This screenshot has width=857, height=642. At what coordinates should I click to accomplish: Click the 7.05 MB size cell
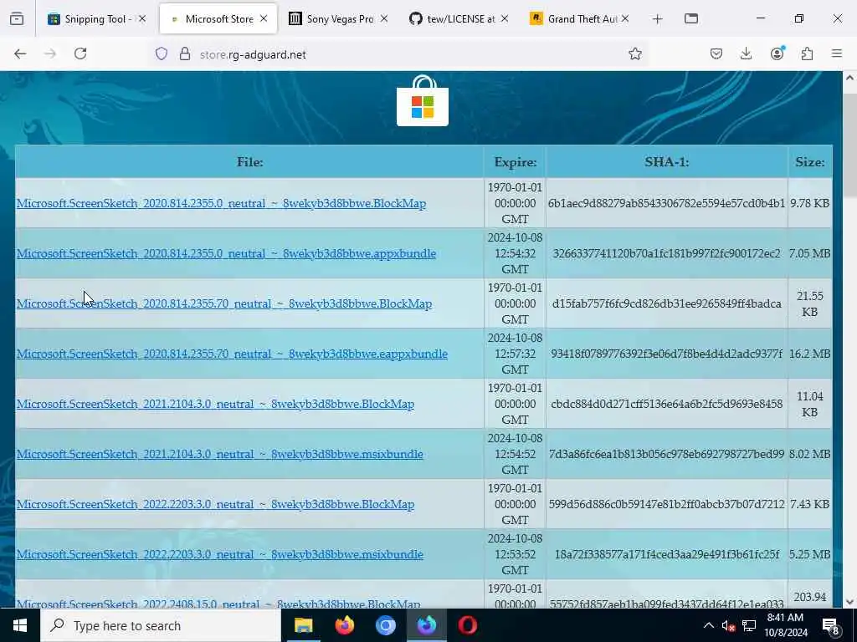tap(809, 253)
